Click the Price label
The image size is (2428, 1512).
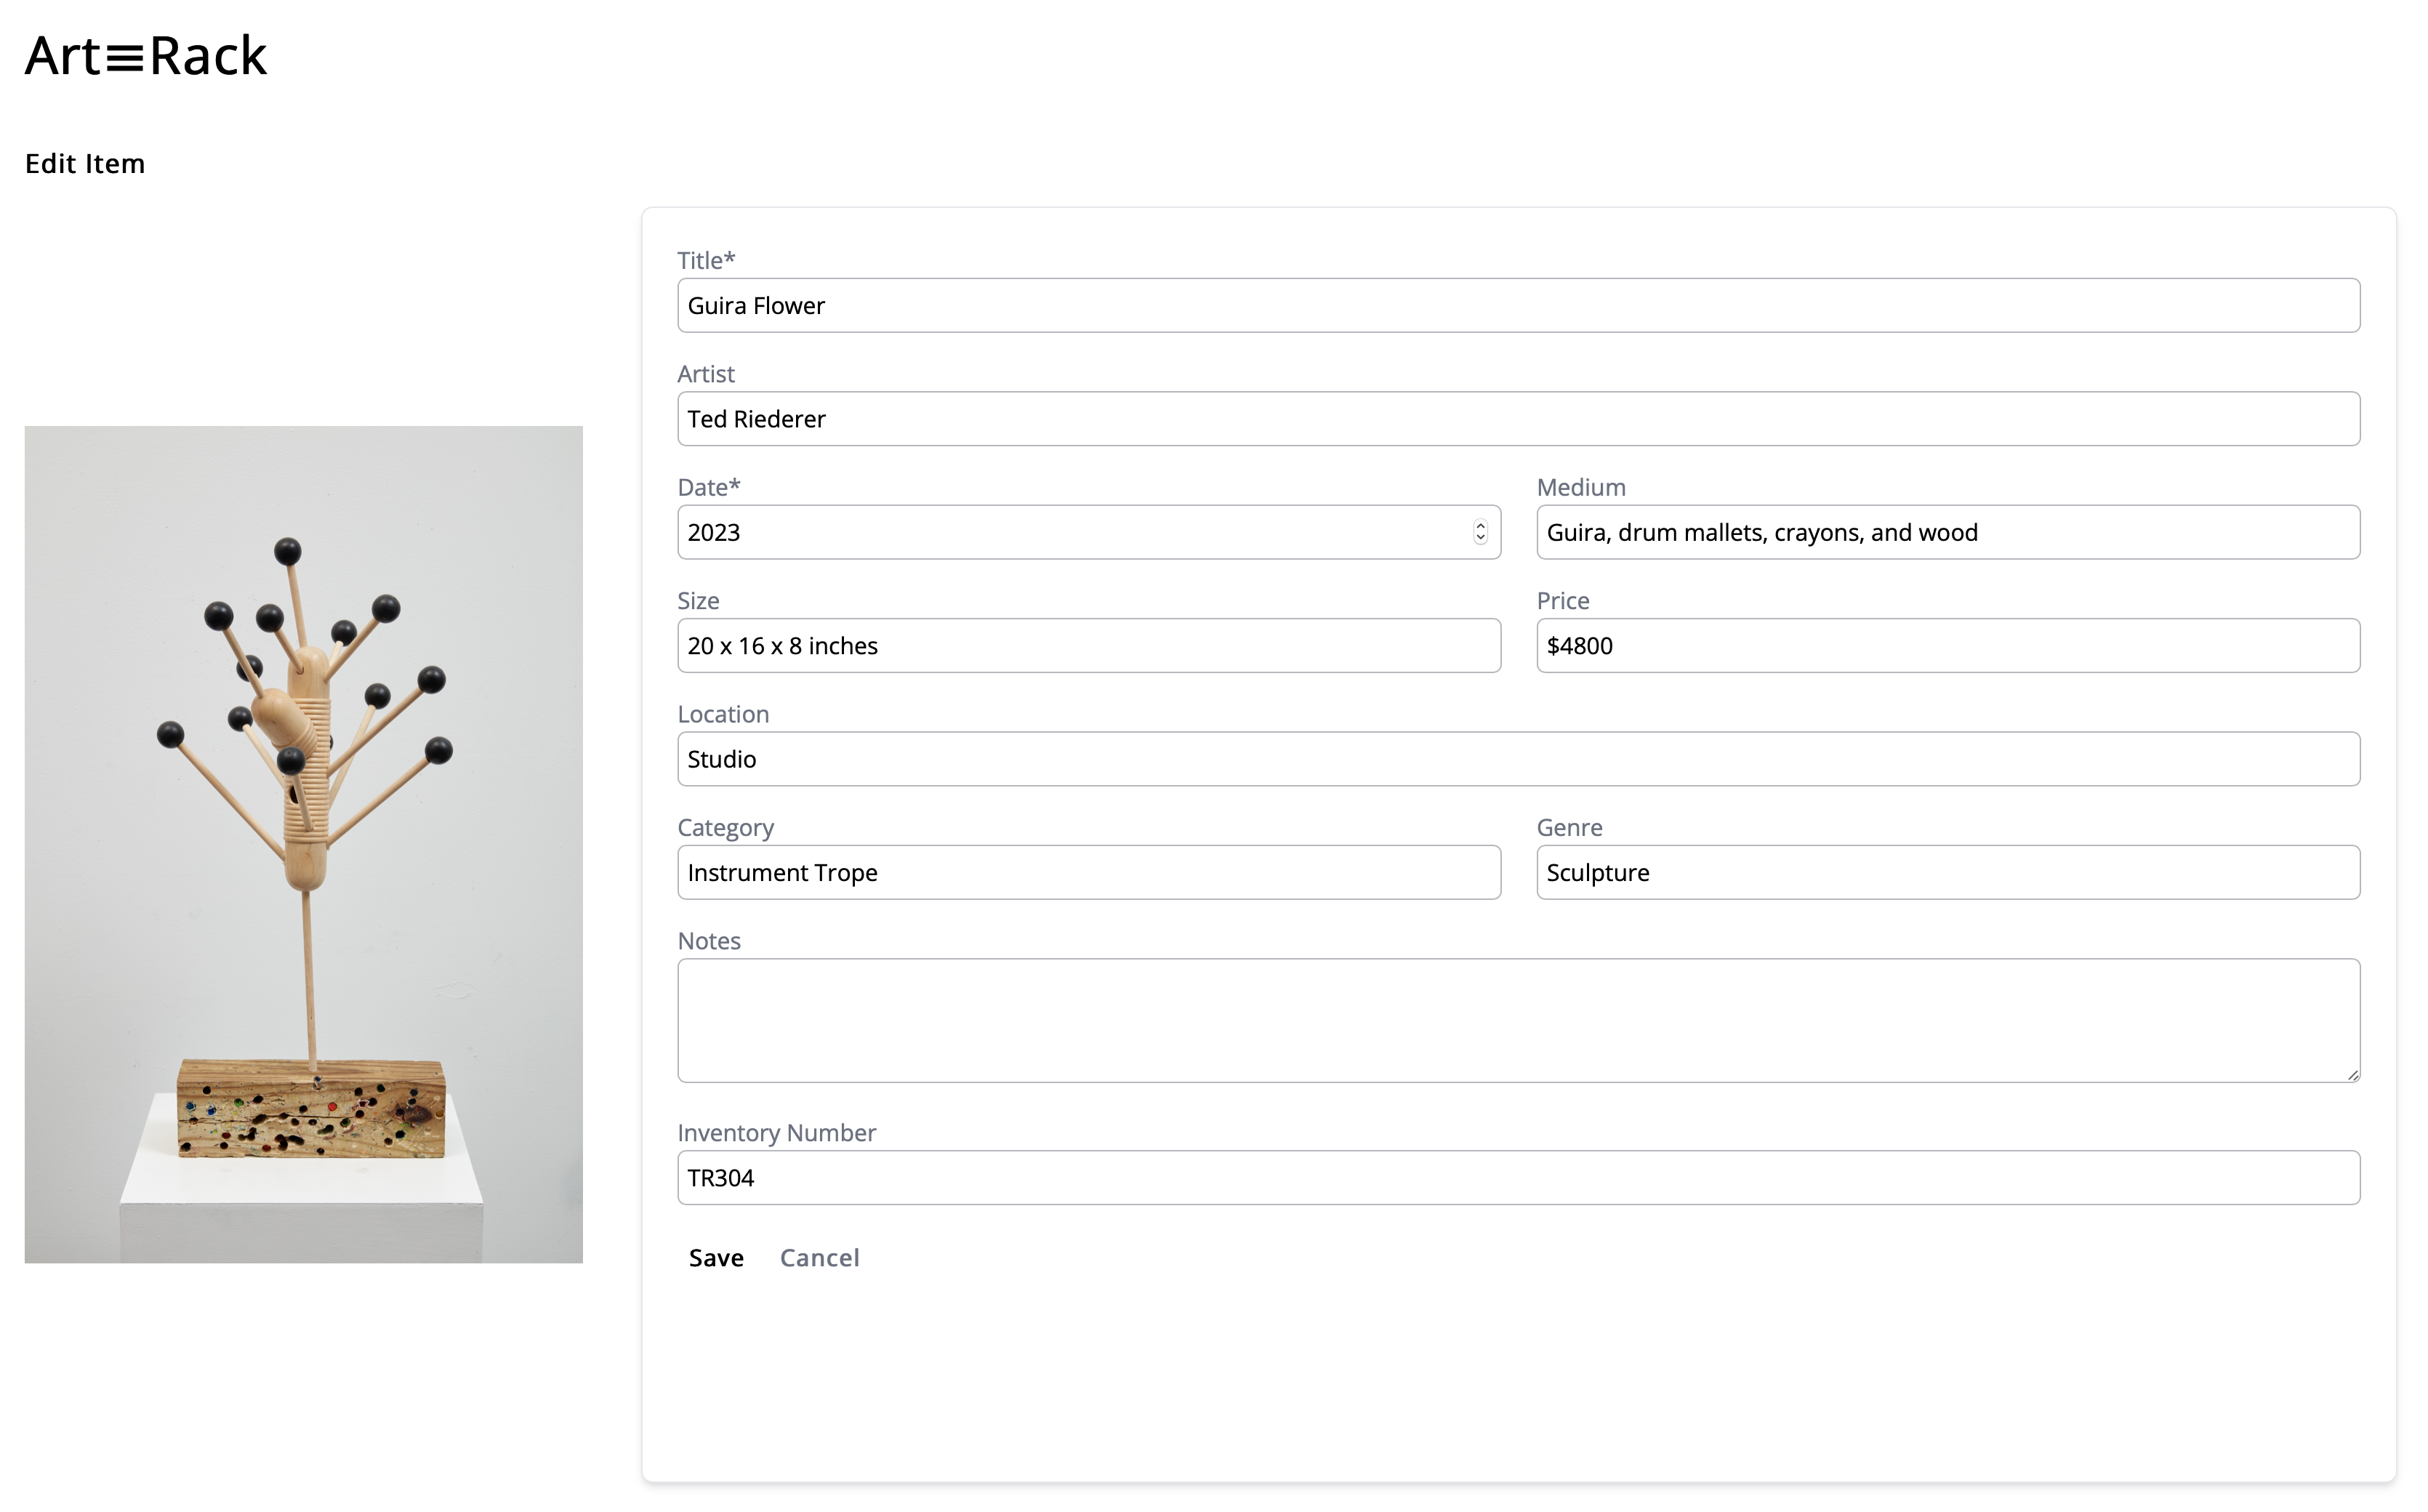point(1563,600)
